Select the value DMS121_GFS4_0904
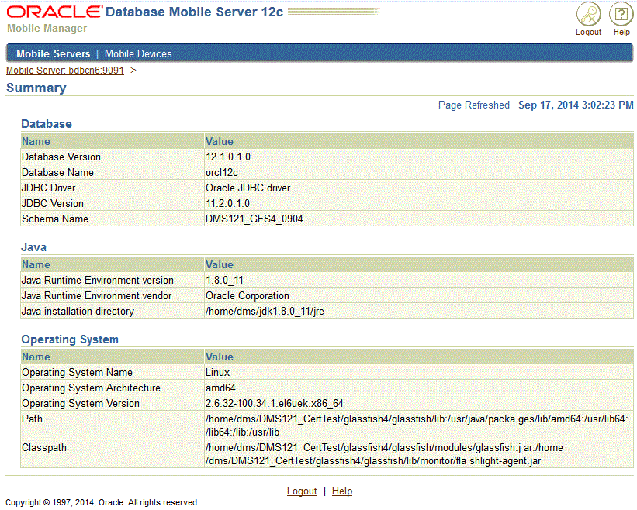 tap(254, 219)
